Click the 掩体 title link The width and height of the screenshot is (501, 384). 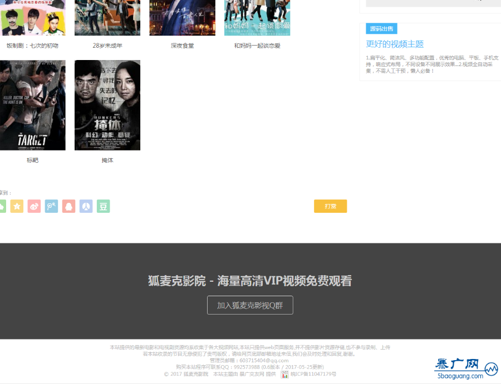(x=107, y=161)
